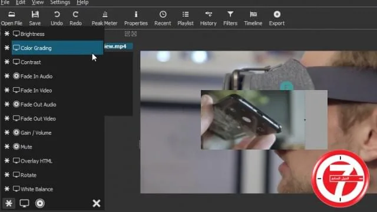Show the Playlist panel
The image size is (377, 212).
click(186, 18)
